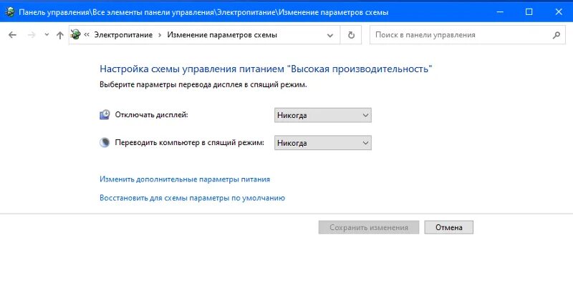The width and height of the screenshot is (573, 308).
Task: Click the search magnifier icon
Action: (557, 35)
